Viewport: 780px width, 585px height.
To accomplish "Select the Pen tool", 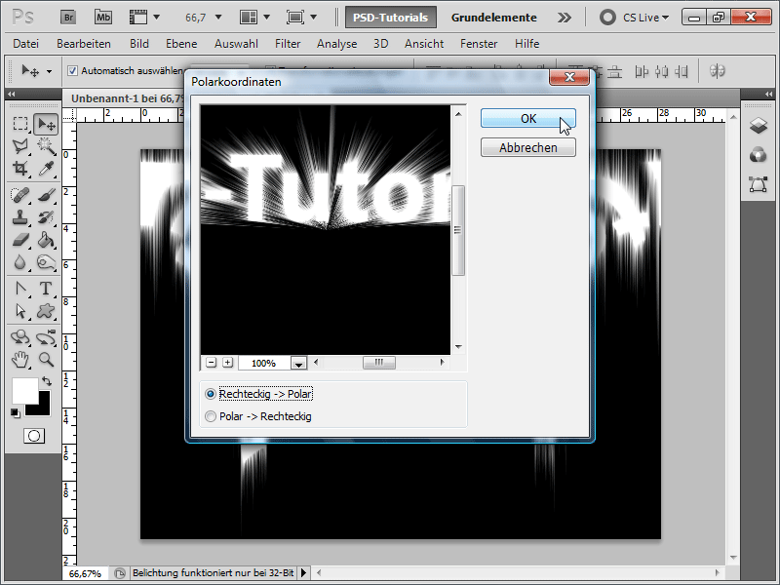I will (20, 289).
